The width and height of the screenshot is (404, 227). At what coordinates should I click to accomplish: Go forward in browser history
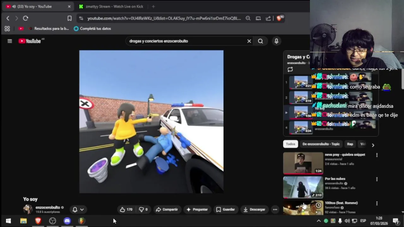tap(16, 18)
